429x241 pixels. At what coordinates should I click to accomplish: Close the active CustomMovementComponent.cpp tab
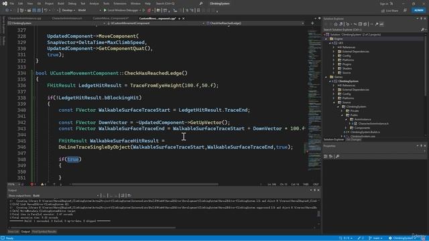coord(183,18)
